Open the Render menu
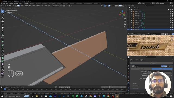 click(11, 3)
